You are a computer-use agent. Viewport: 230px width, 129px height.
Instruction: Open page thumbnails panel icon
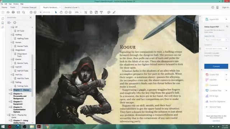click(x=3, y=19)
